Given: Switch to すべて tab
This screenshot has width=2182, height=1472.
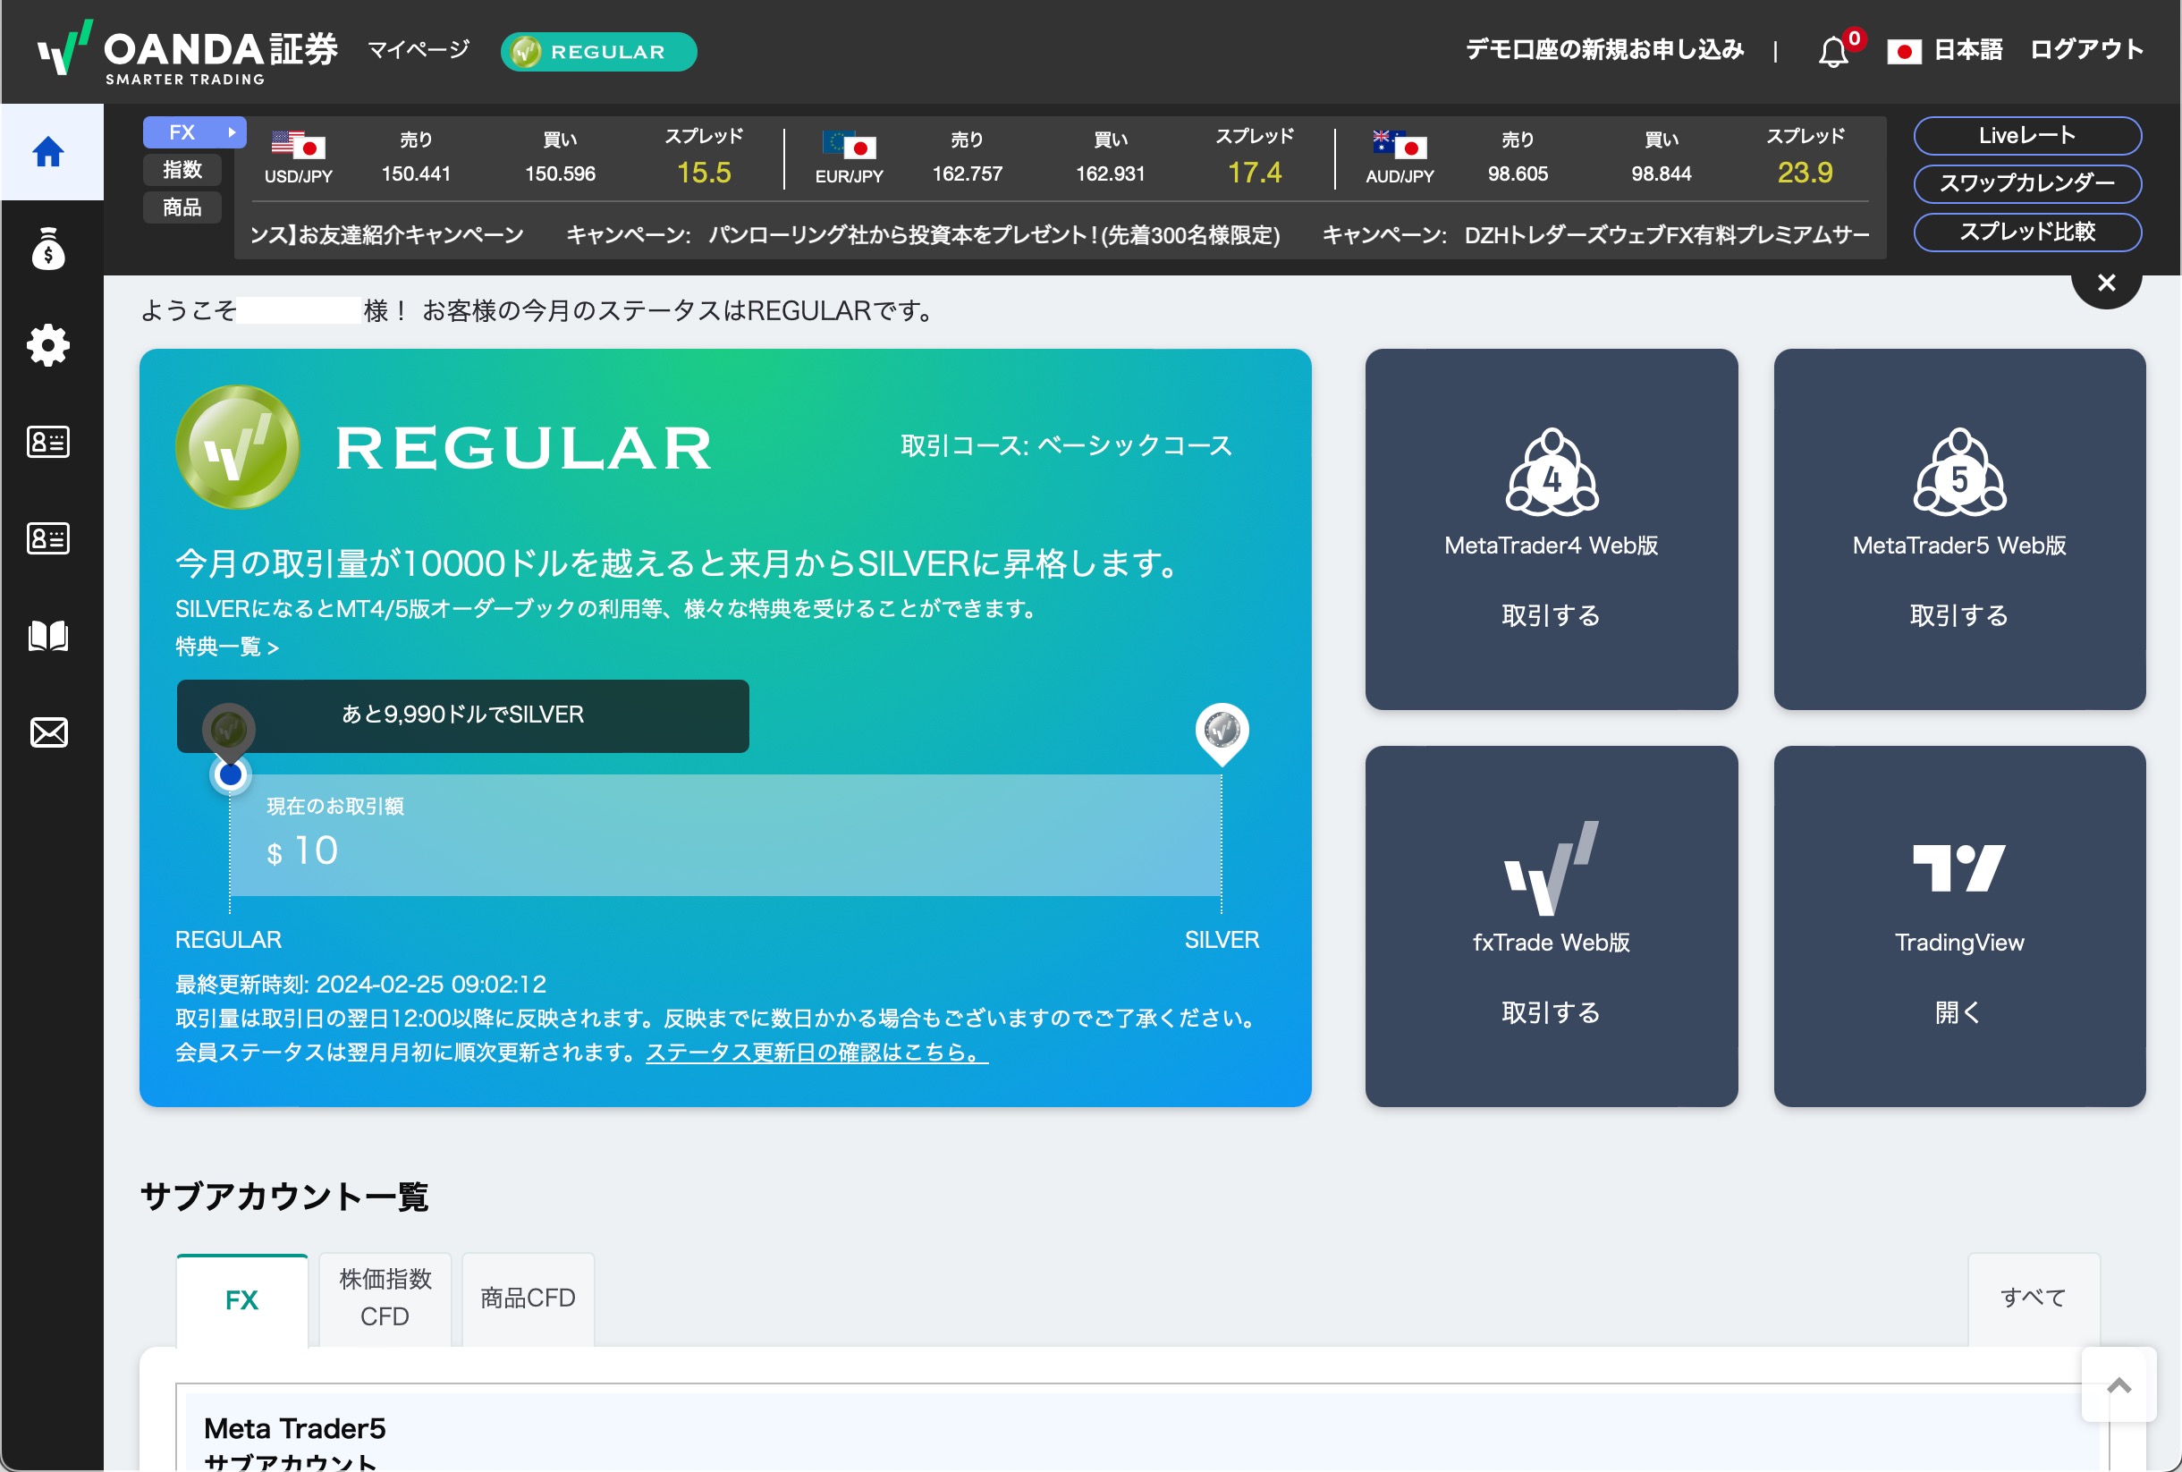Looking at the screenshot, I should click(x=2033, y=1300).
